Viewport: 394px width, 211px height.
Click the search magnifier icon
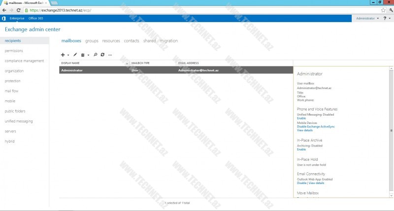point(95,55)
